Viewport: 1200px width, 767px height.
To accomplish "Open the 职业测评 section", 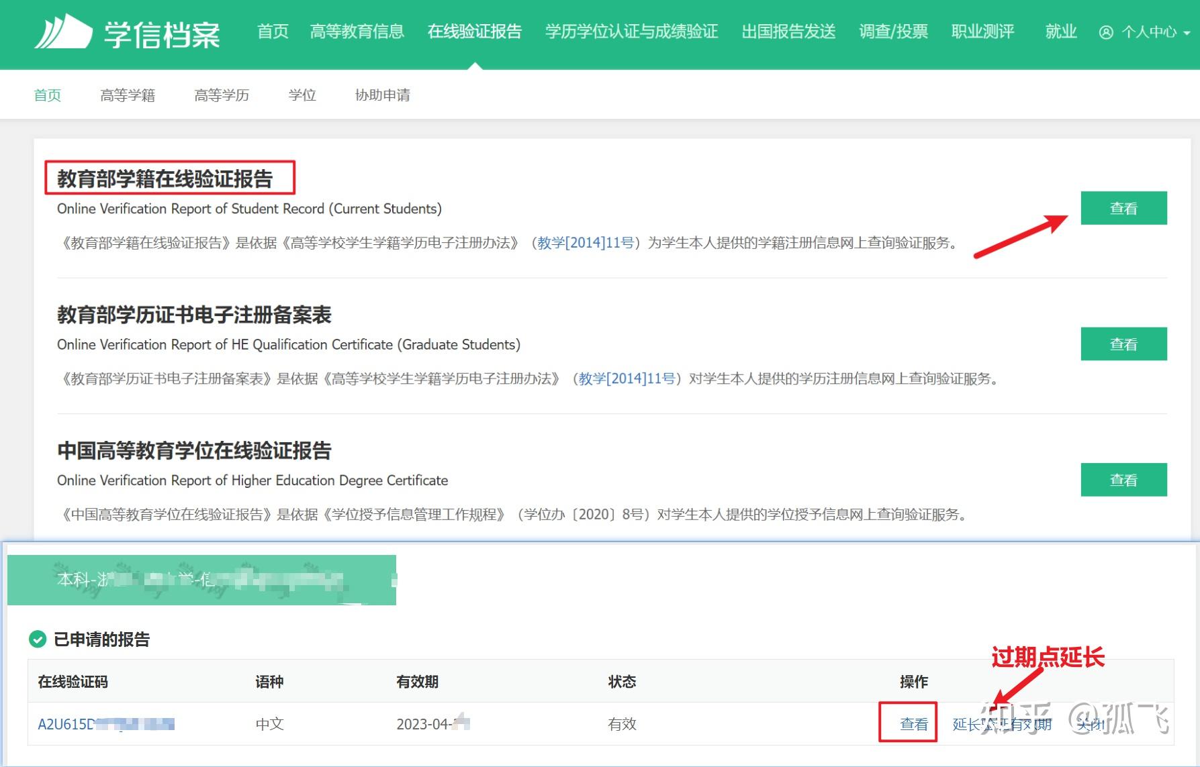I will coord(982,32).
